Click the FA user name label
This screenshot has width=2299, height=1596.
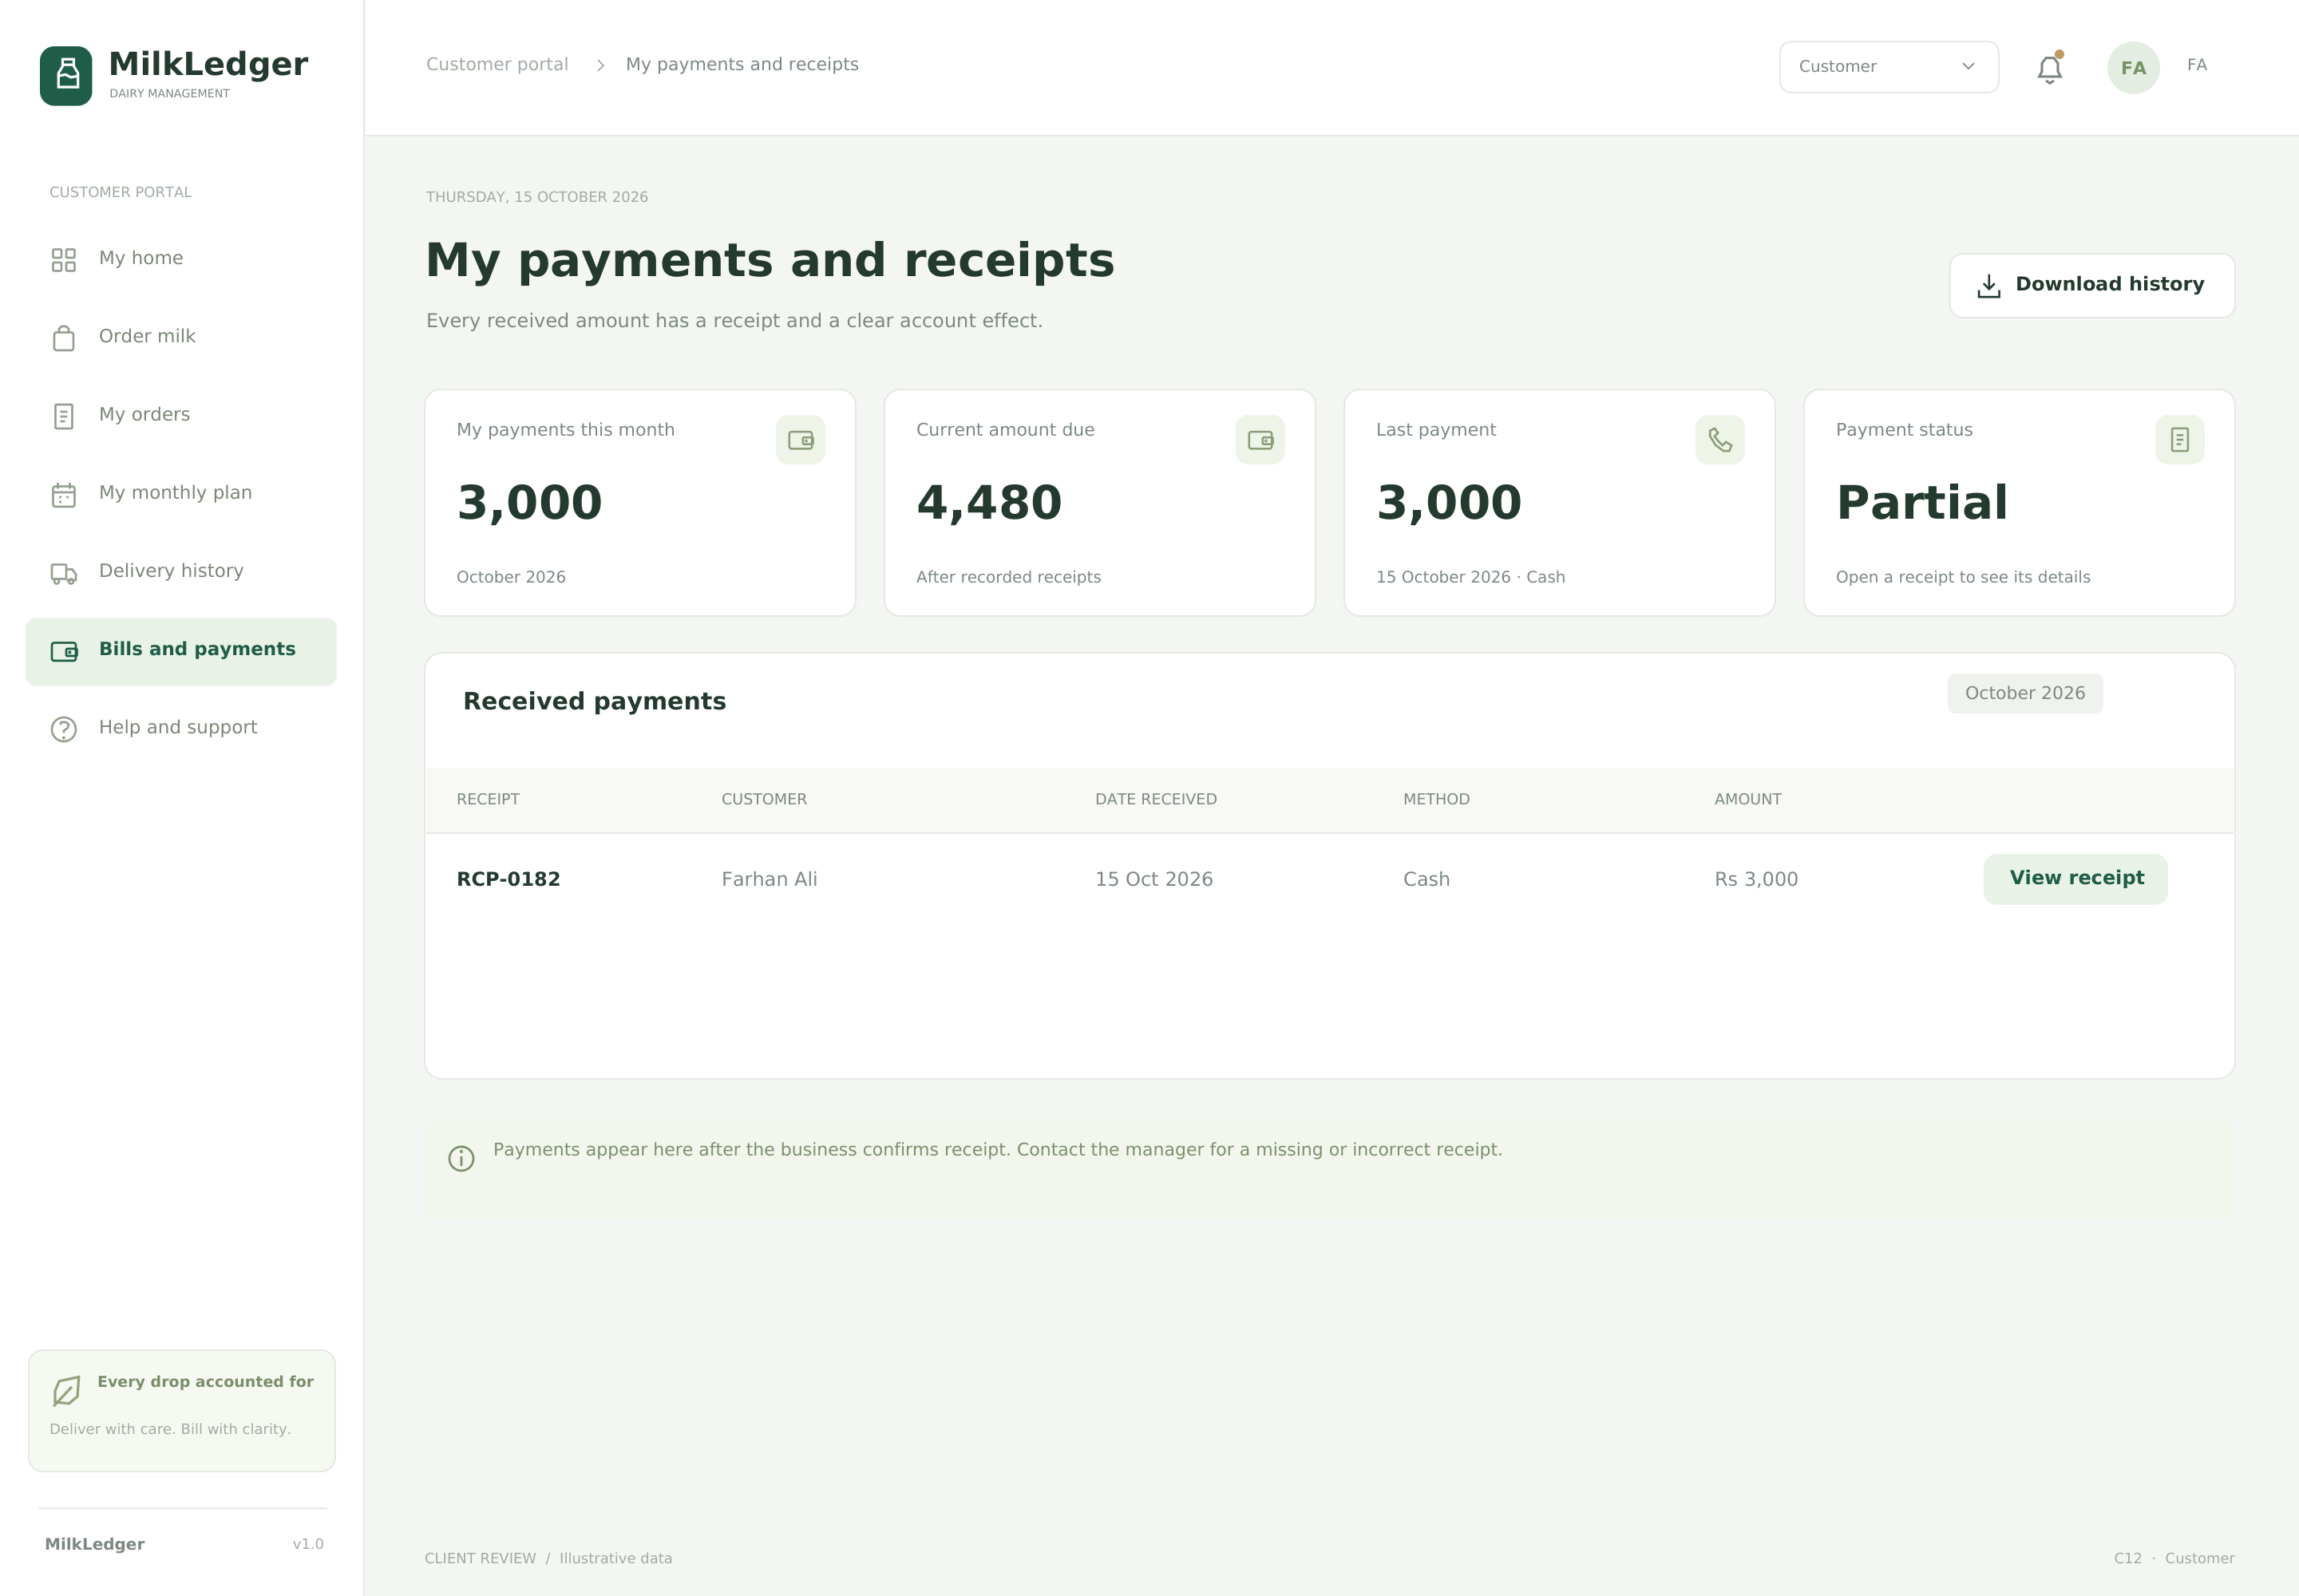(x=2197, y=65)
